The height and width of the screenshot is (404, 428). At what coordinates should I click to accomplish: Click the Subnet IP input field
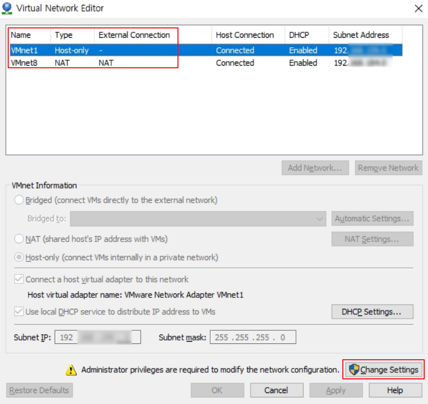pos(98,337)
